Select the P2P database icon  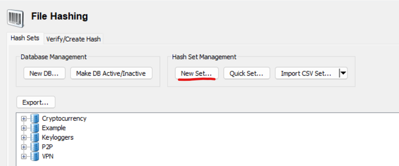35,147
